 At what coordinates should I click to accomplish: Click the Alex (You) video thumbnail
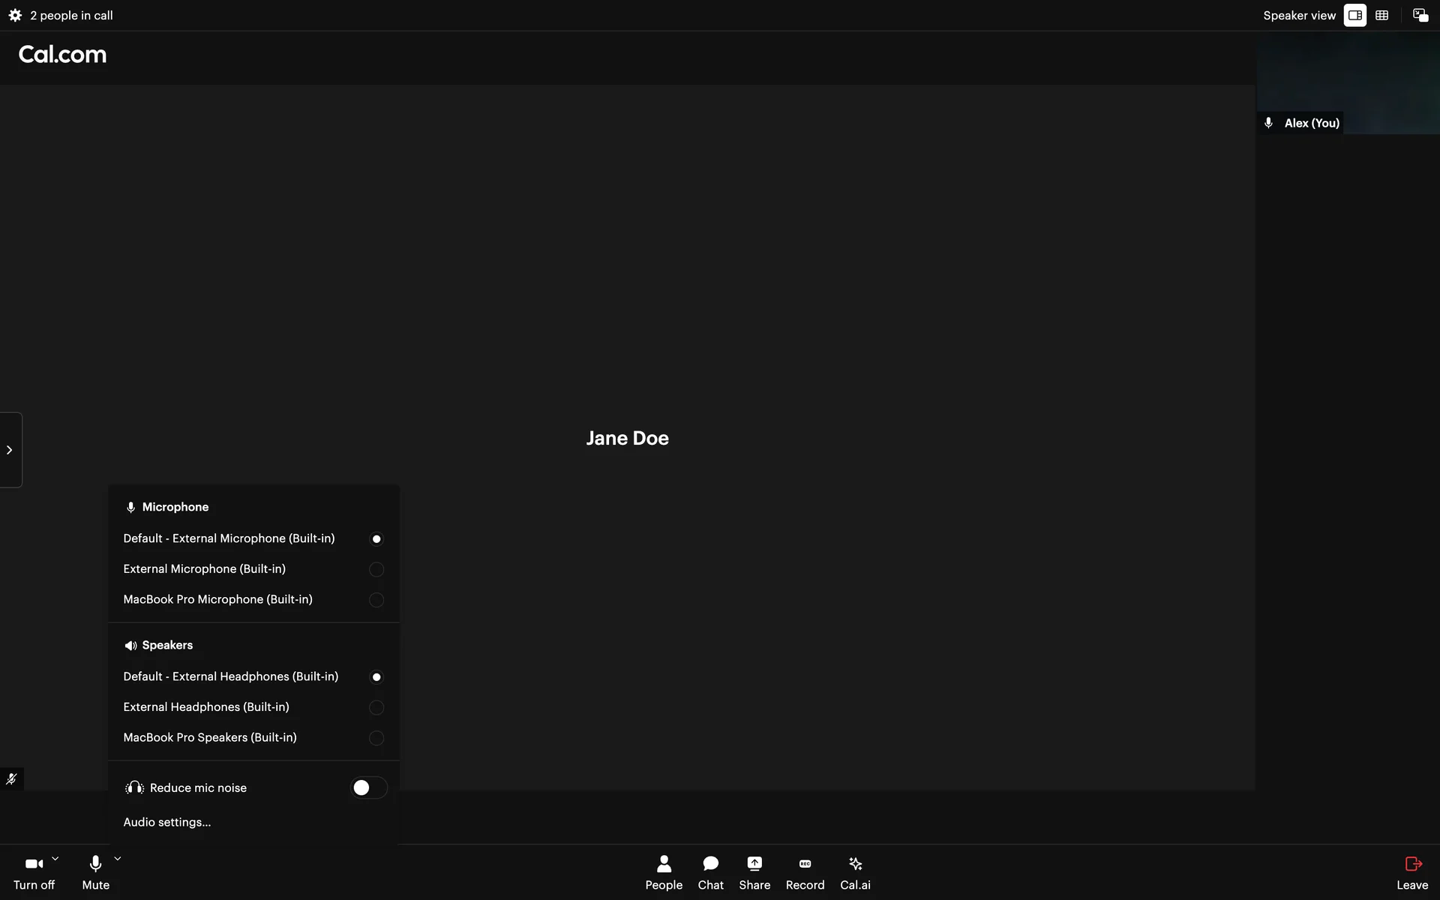point(1348,82)
